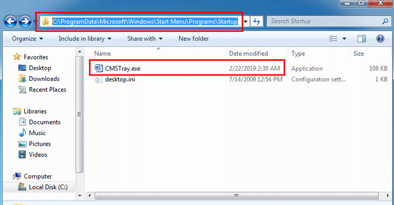Open the Pictures library
Image resolution: width=394 pixels, height=205 pixels.
(40, 144)
